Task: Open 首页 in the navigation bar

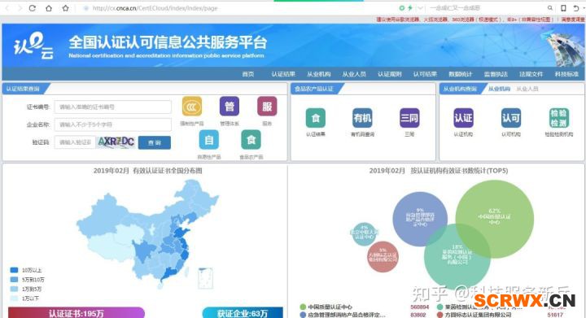Action: tap(248, 74)
